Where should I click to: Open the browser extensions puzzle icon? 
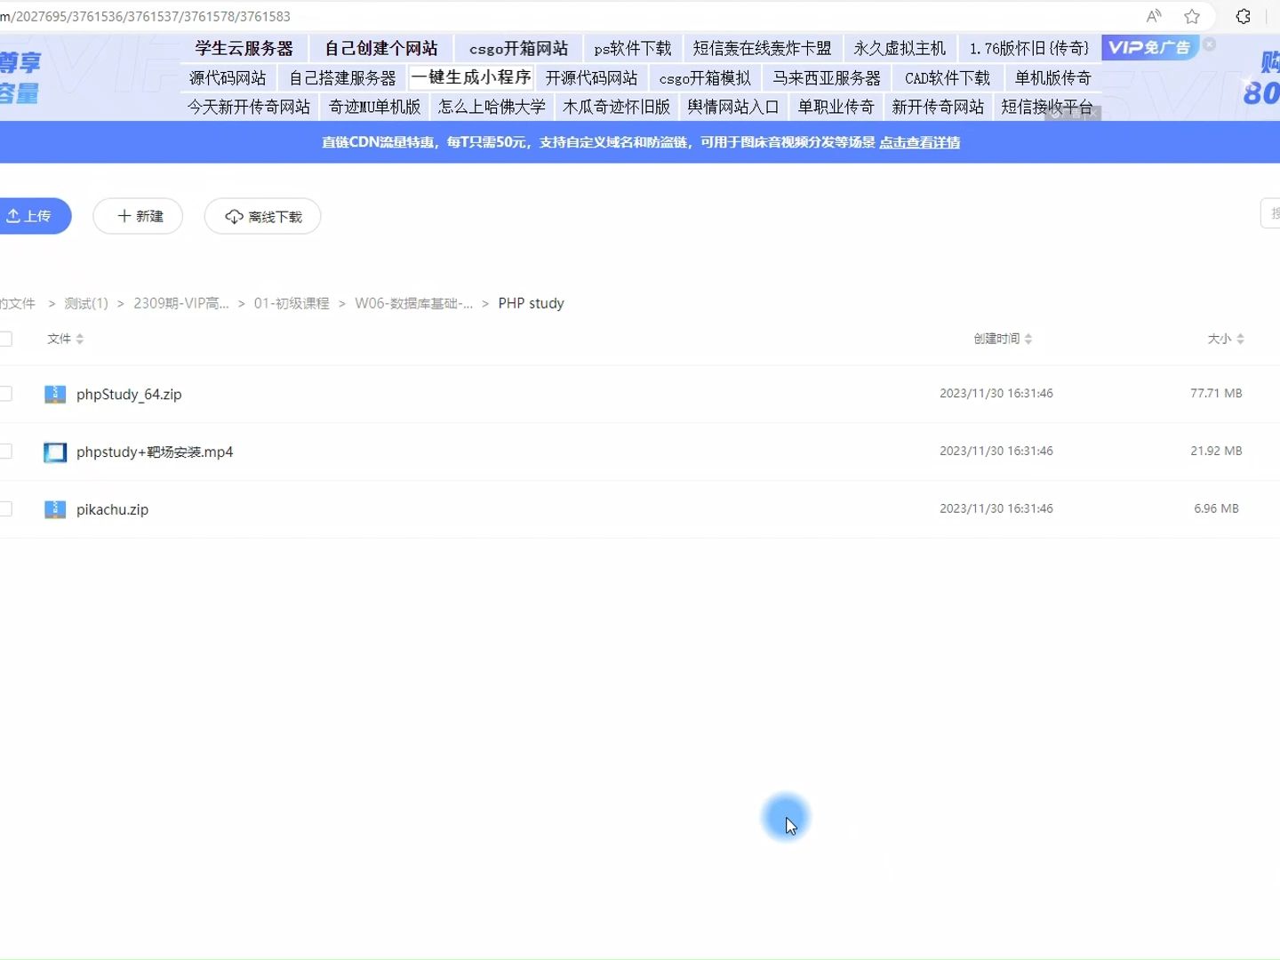coord(1244,16)
